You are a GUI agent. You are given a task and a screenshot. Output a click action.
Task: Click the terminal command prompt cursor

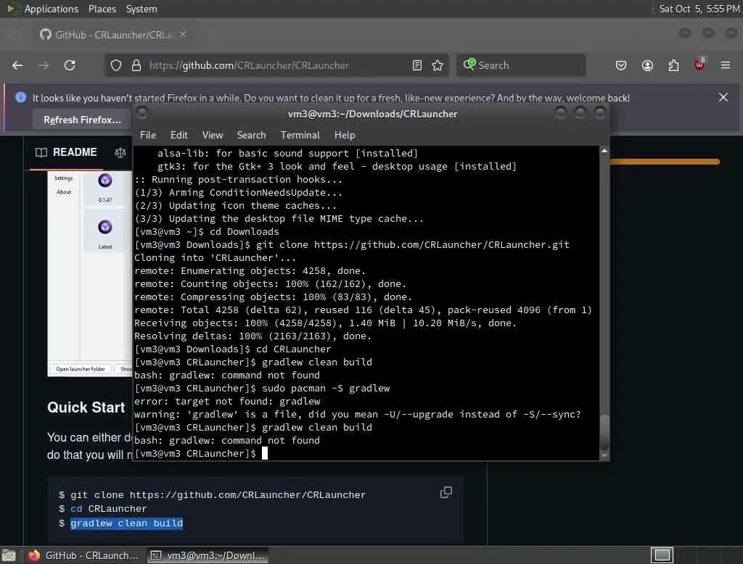tap(265, 453)
